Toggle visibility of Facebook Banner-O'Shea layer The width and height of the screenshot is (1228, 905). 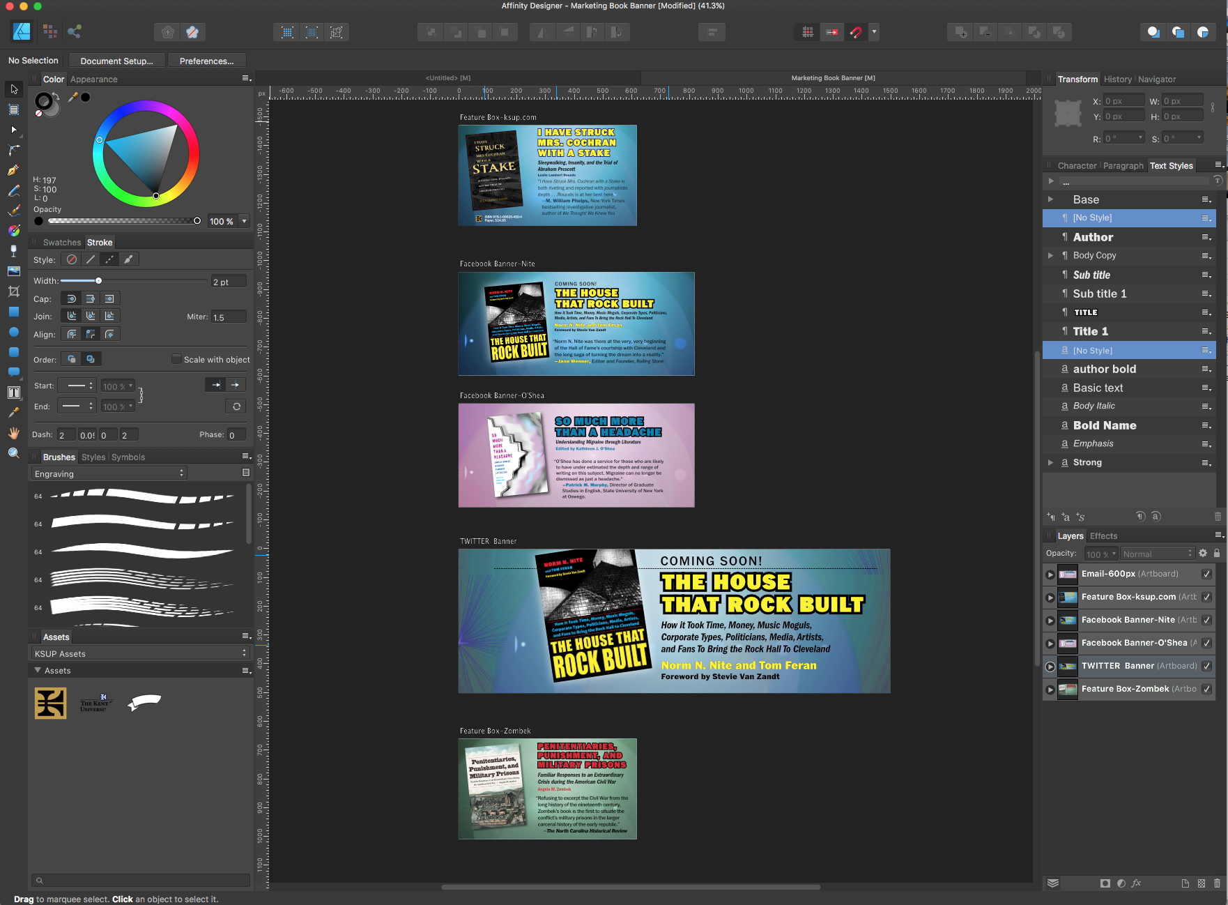pyautogui.click(x=1206, y=643)
